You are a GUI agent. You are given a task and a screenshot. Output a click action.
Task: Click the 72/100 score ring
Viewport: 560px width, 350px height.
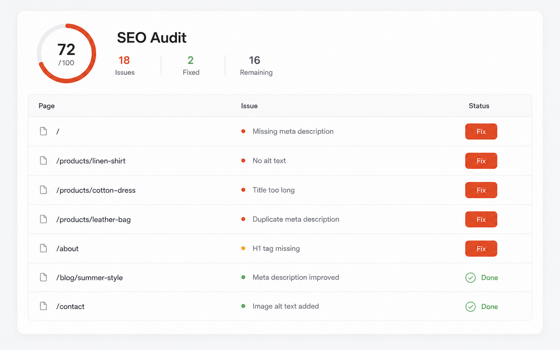coord(66,54)
